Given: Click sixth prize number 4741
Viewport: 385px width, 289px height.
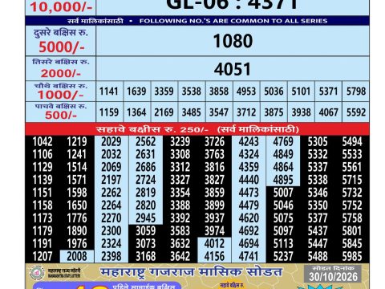Looking at the screenshot, I should click(249, 256).
